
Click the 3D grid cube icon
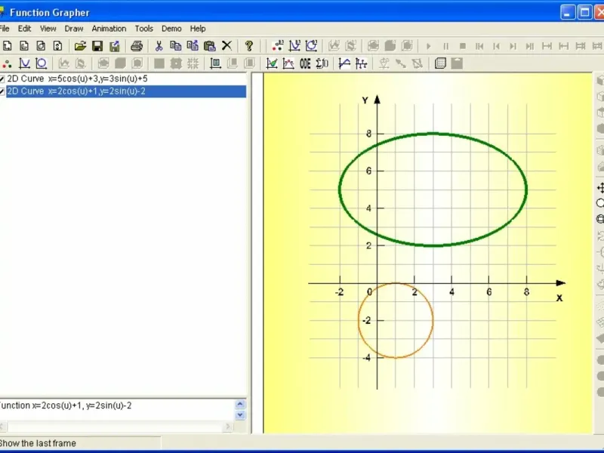click(x=440, y=63)
